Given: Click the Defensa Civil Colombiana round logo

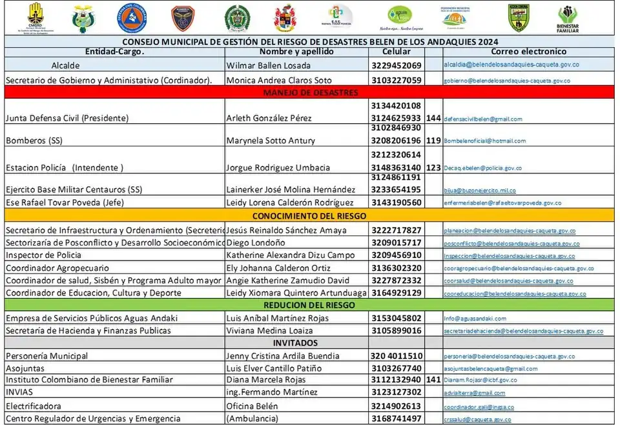Looking at the screenshot, I should coord(131,17).
